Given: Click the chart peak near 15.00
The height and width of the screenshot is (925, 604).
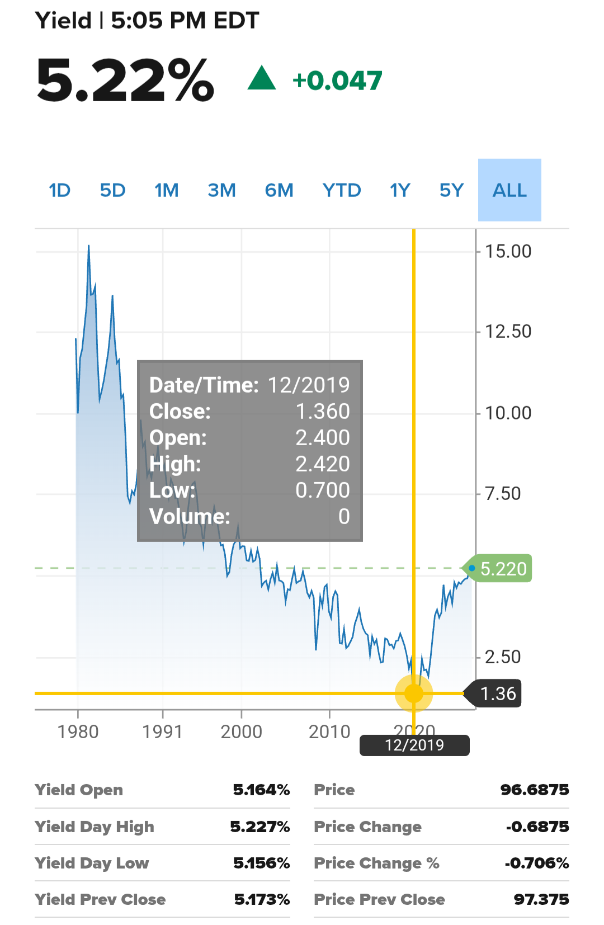Looking at the screenshot, I should tap(88, 246).
